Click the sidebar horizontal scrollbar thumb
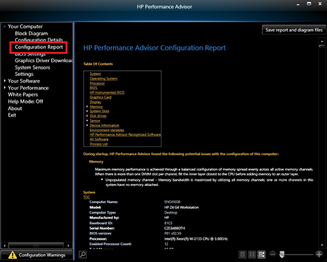Screen dimensions: 327x262 pos(36,246)
